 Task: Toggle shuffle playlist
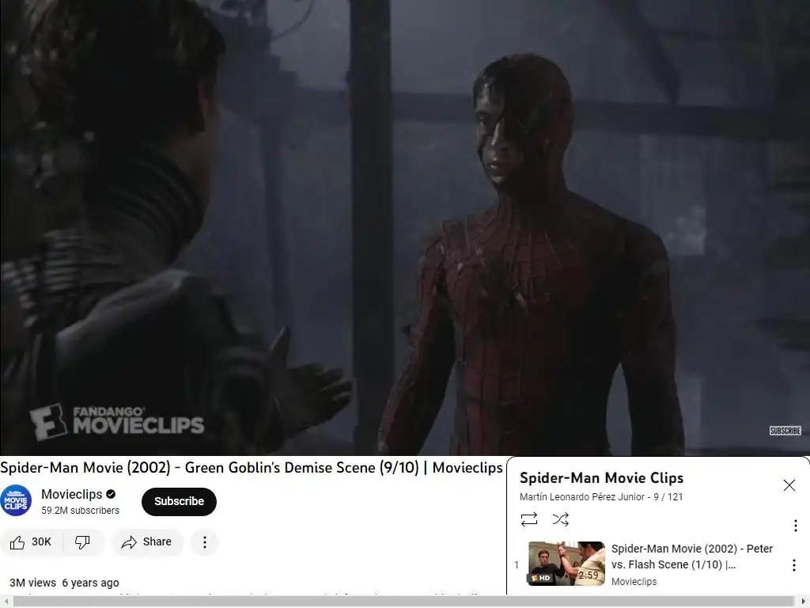[x=561, y=519]
